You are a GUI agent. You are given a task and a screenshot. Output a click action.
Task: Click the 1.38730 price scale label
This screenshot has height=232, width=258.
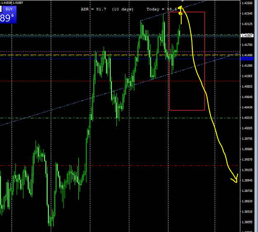coord(247,191)
